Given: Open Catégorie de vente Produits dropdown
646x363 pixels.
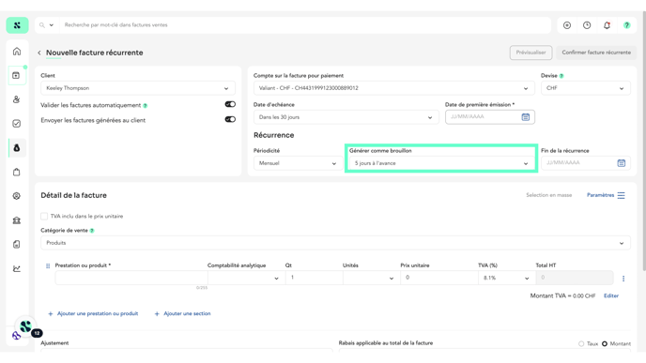Looking at the screenshot, I should (335, 243).
